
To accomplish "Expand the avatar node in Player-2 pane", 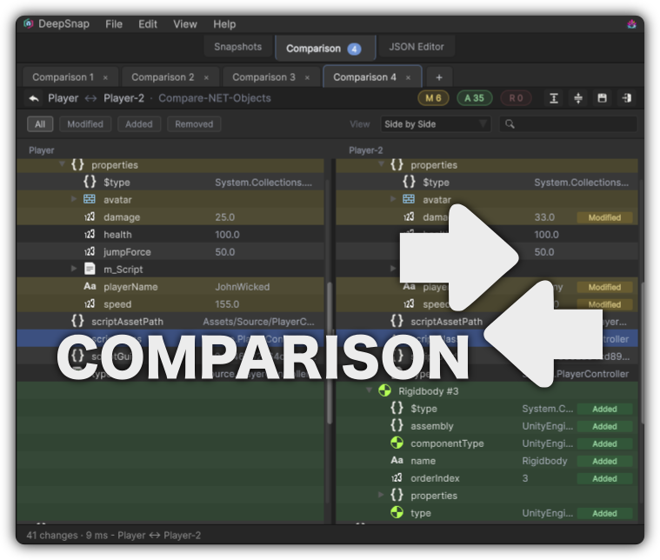I will (x=393, y=199).
